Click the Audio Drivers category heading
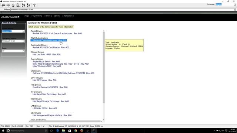The height and width of the screenshot is (133, 237). (x=37, y=31)
